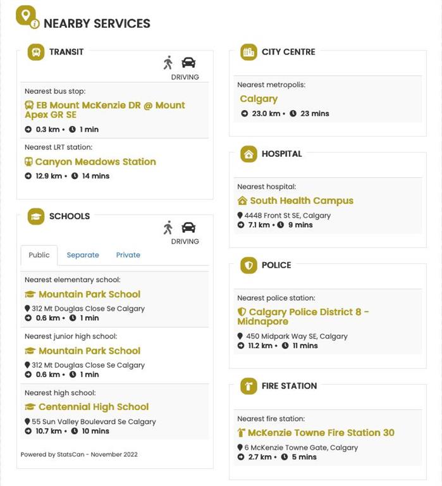Click the Schools graduation cap header icon
442x486 pixels.
click(36, 216)
